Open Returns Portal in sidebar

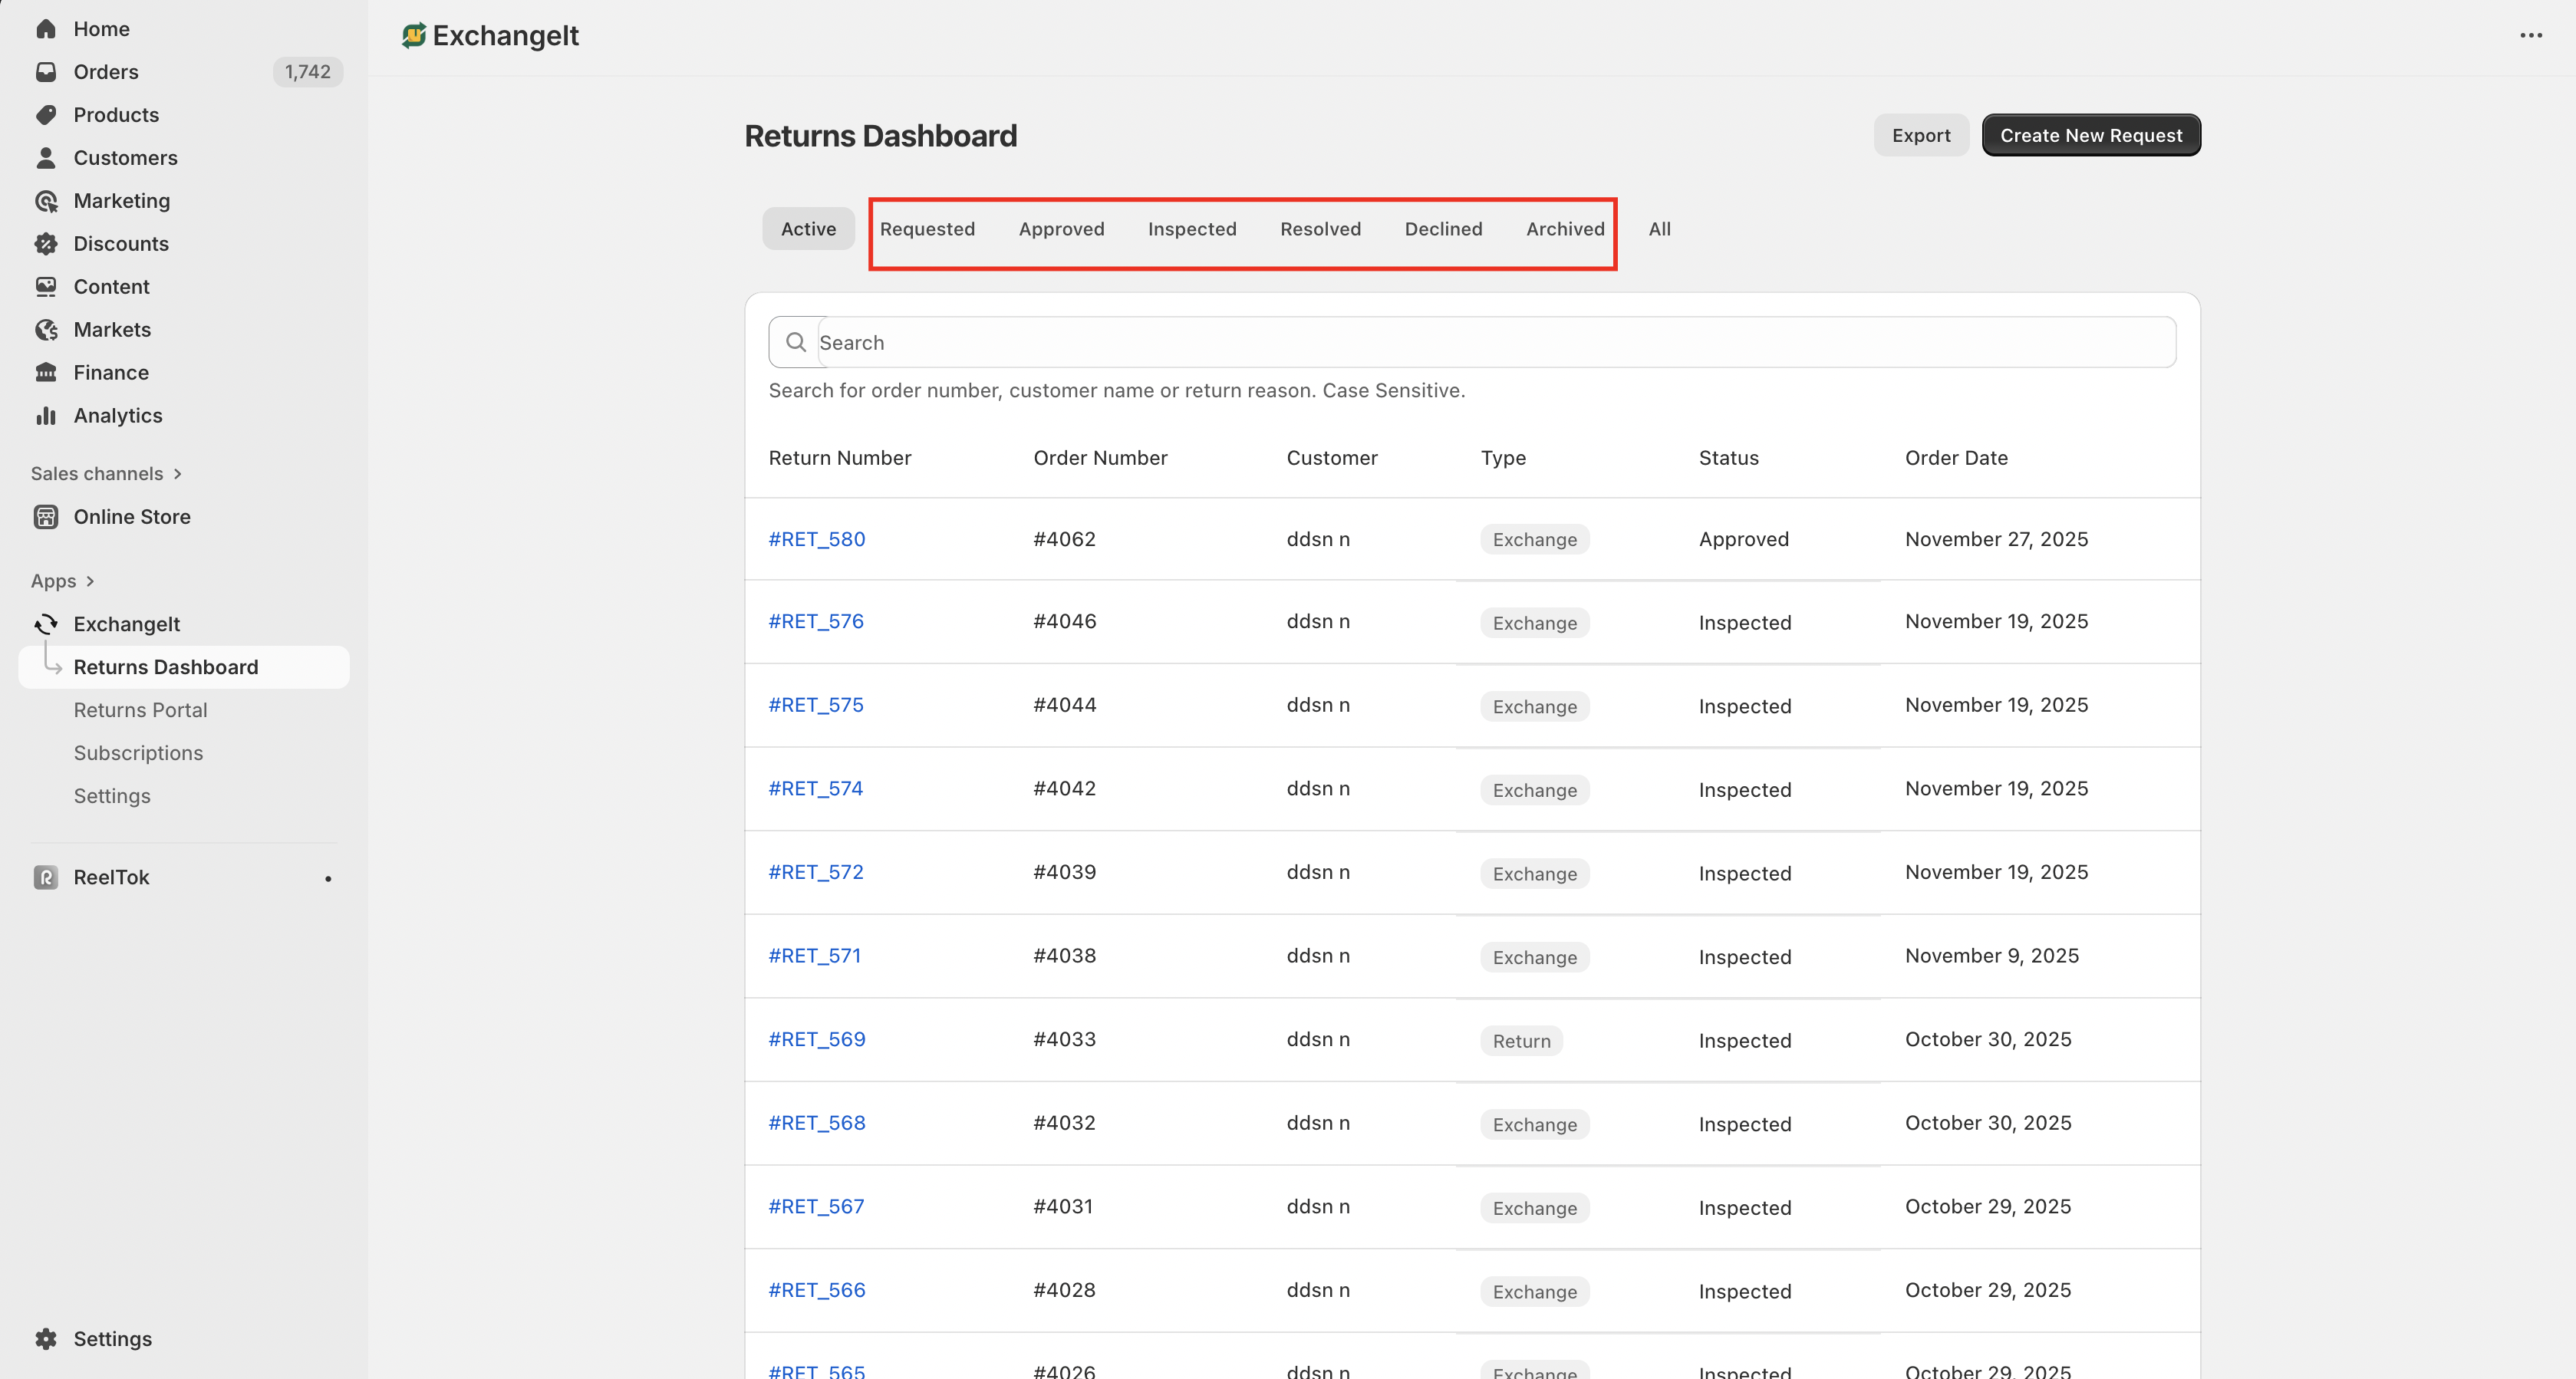(x=140, y=710)
